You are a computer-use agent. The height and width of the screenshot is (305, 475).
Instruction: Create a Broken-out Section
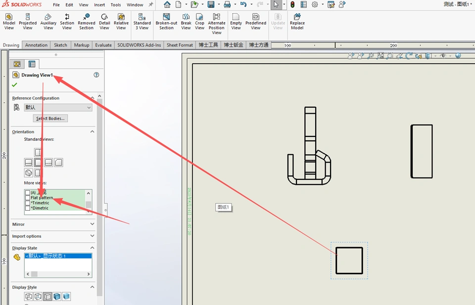166,21
